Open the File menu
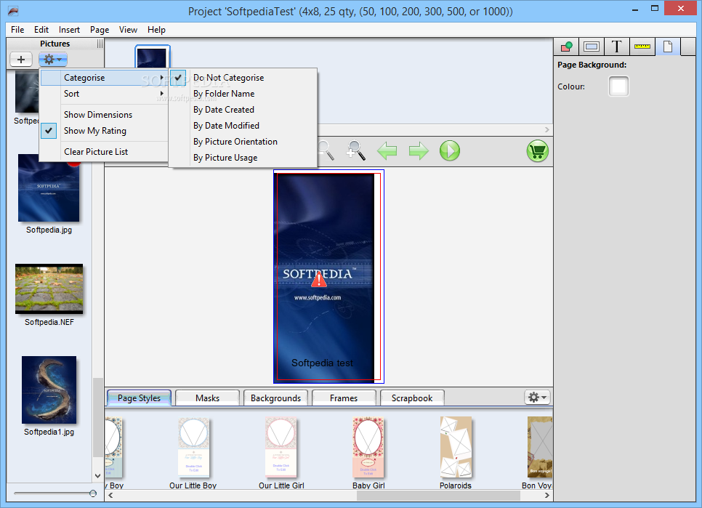702x508 pixels. (17, 30)
